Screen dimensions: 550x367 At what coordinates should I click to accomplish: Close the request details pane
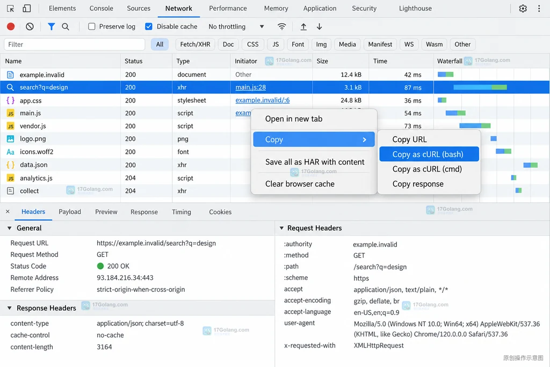tap(8, 212)
